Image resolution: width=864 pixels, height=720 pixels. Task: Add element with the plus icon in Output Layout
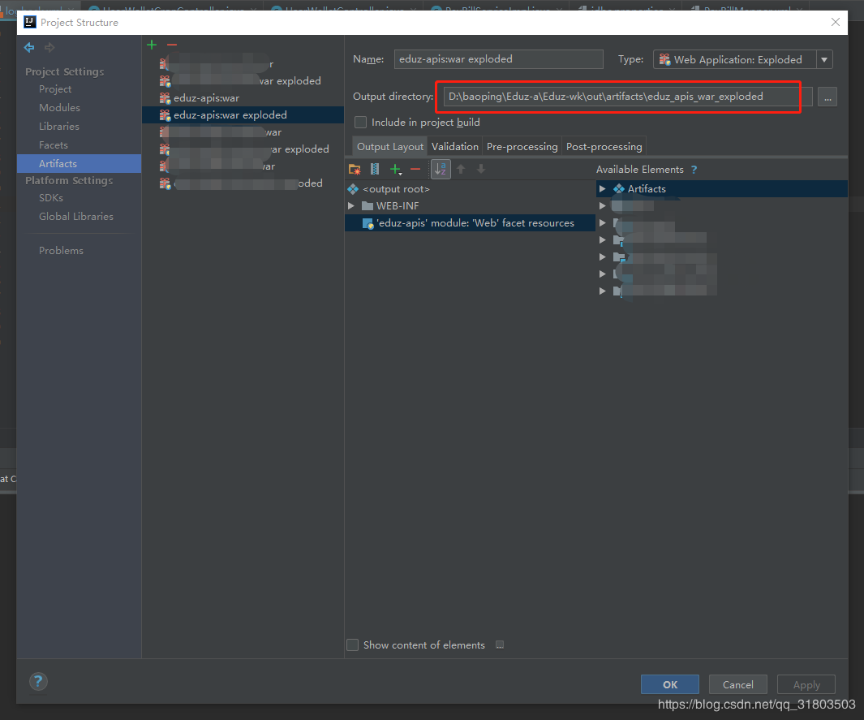tap(395, 169)
